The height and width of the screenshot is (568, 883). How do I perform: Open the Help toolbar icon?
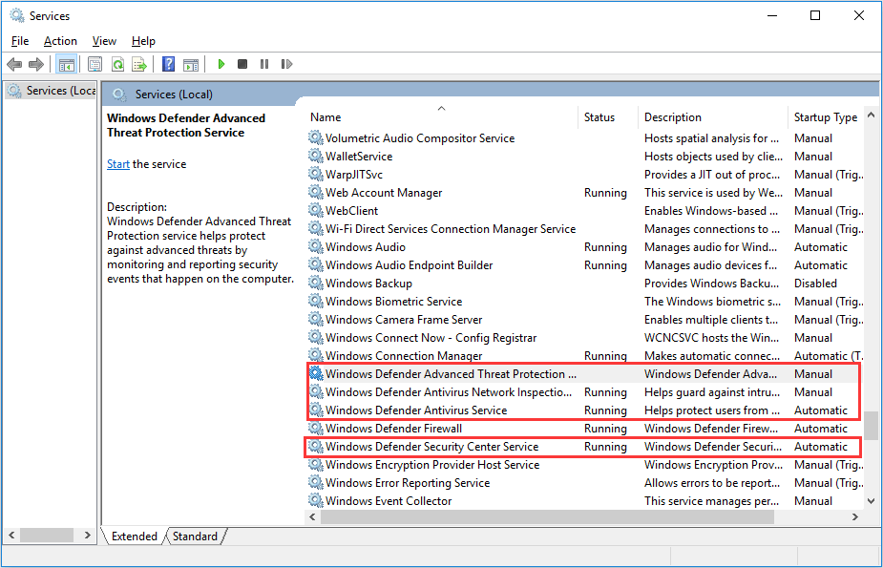(x=168, y=64)
